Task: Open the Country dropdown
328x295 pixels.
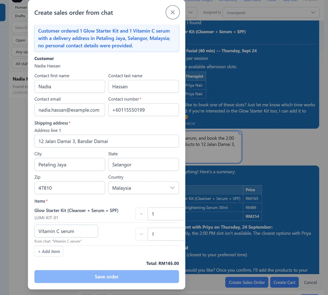Action: pos(143,188)
